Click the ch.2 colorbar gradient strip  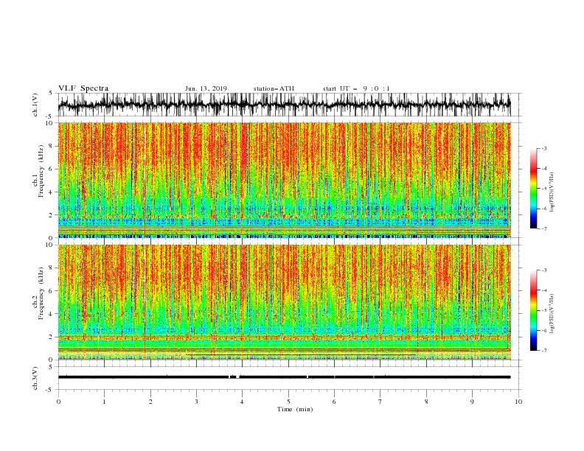pos(533,310)
